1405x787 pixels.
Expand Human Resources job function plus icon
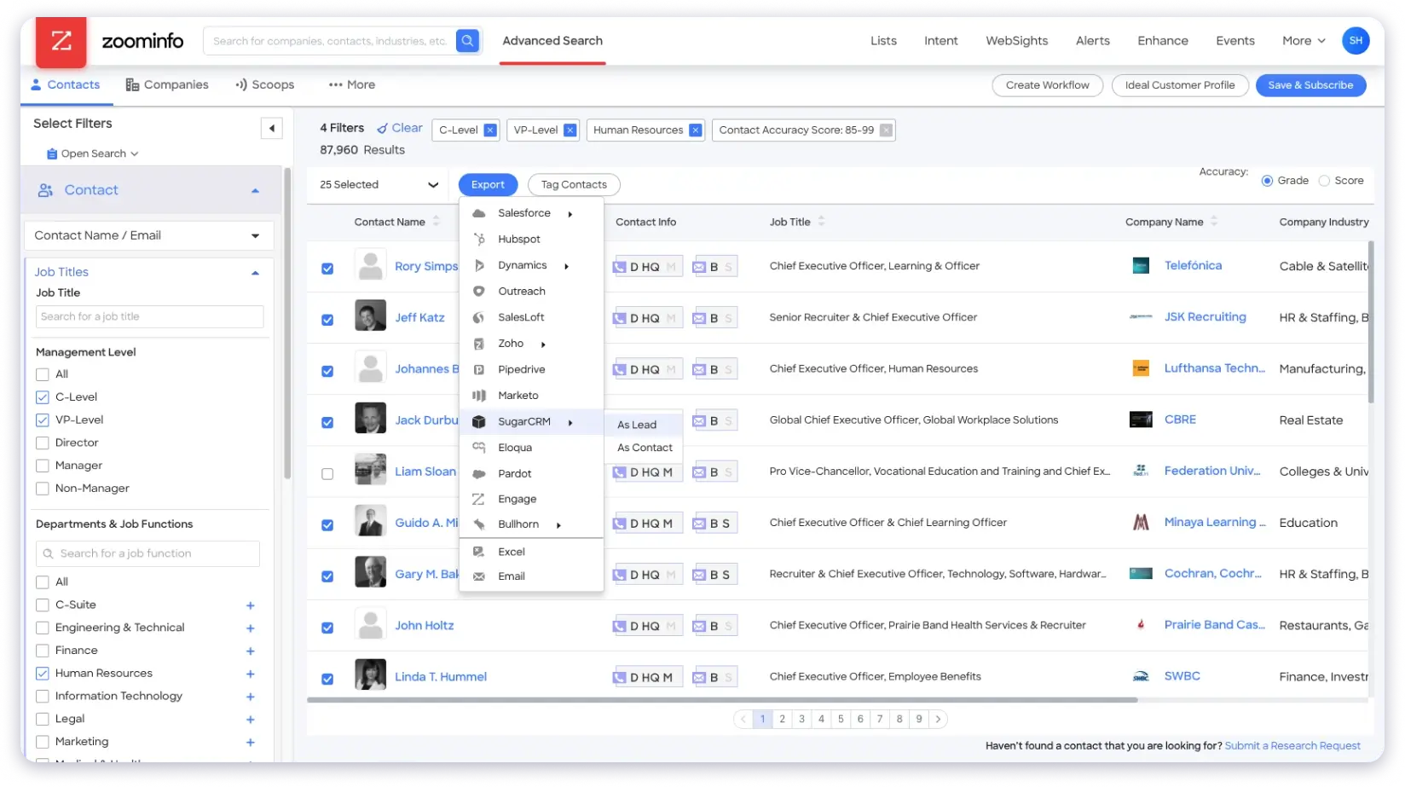[251, 674]
